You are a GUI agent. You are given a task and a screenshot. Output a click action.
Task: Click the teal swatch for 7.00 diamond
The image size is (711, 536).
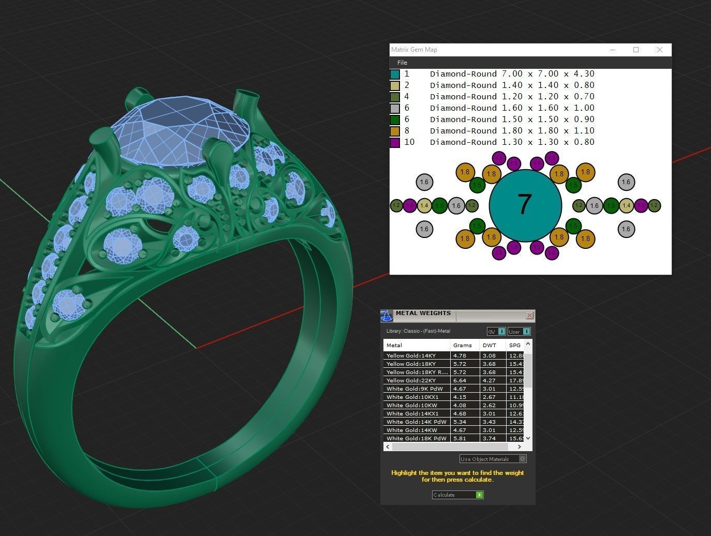(395, 75)
